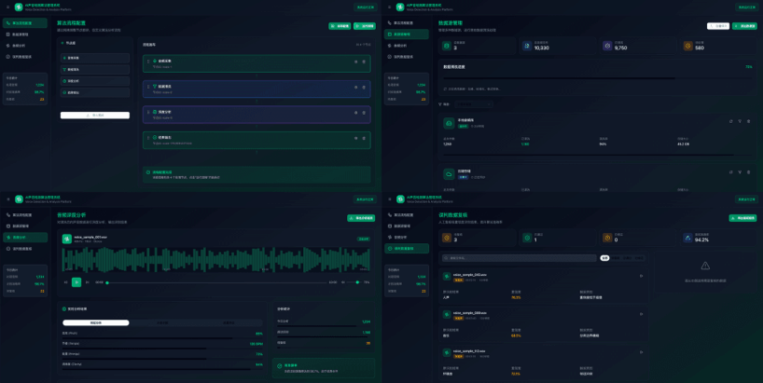The image size is (763, 383).
Task: Click the green add data source button
Action: click(744, 26)
